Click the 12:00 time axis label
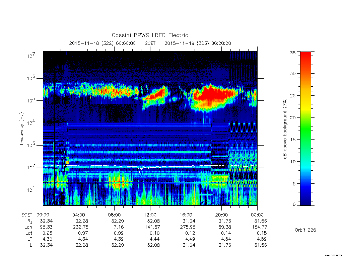Screen dimensions: 343x257 tap(150, 215)
